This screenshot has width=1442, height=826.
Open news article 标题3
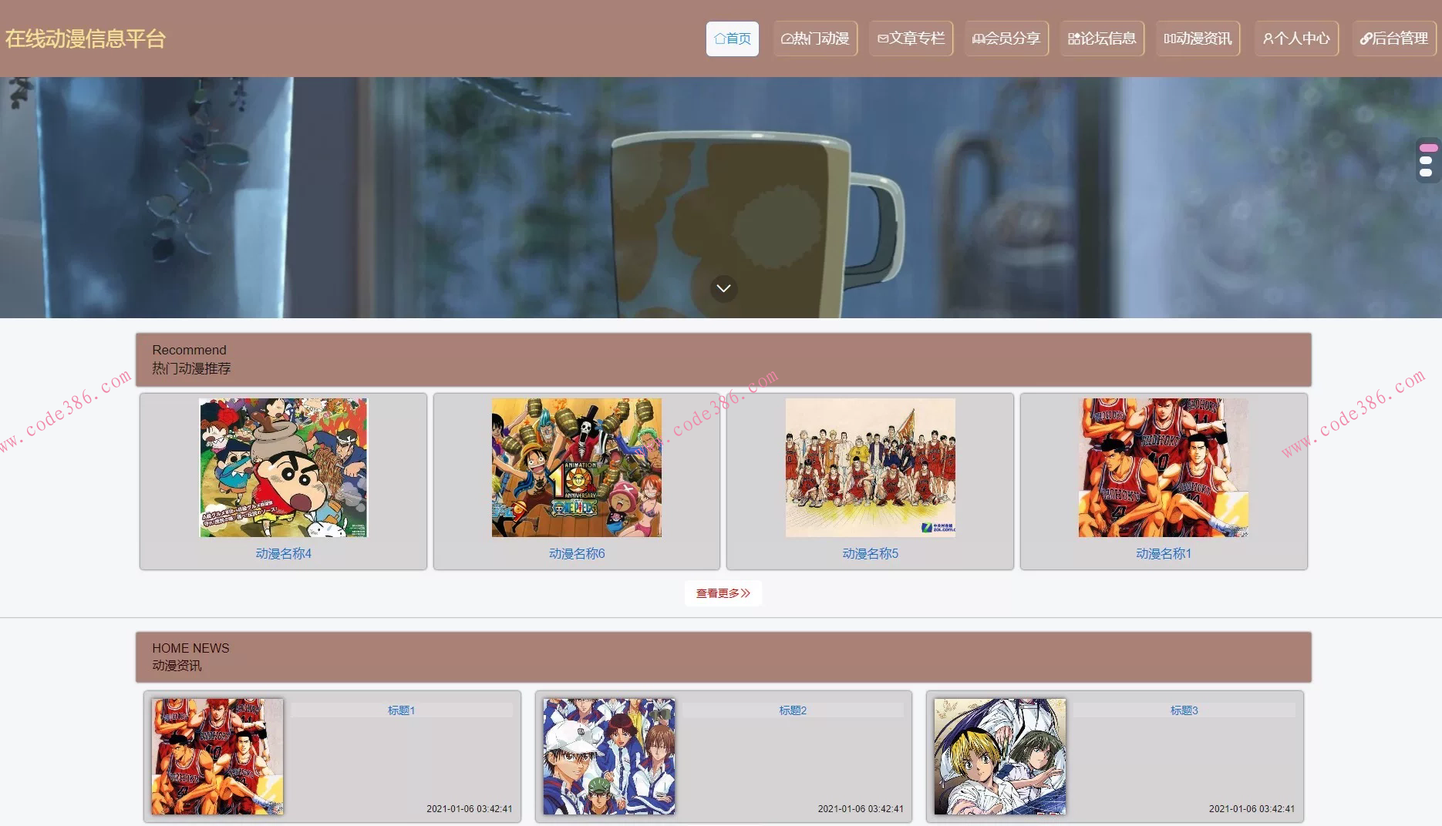[x=1184, y=710]
